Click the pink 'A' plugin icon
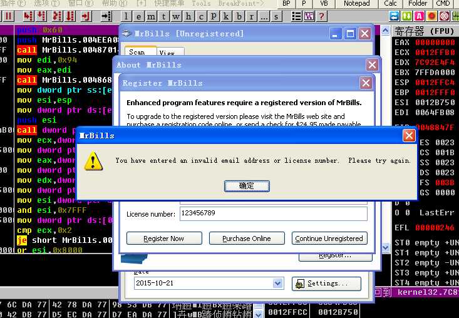The height and width of the screenshot is (318, 459). tap(419, 16)
